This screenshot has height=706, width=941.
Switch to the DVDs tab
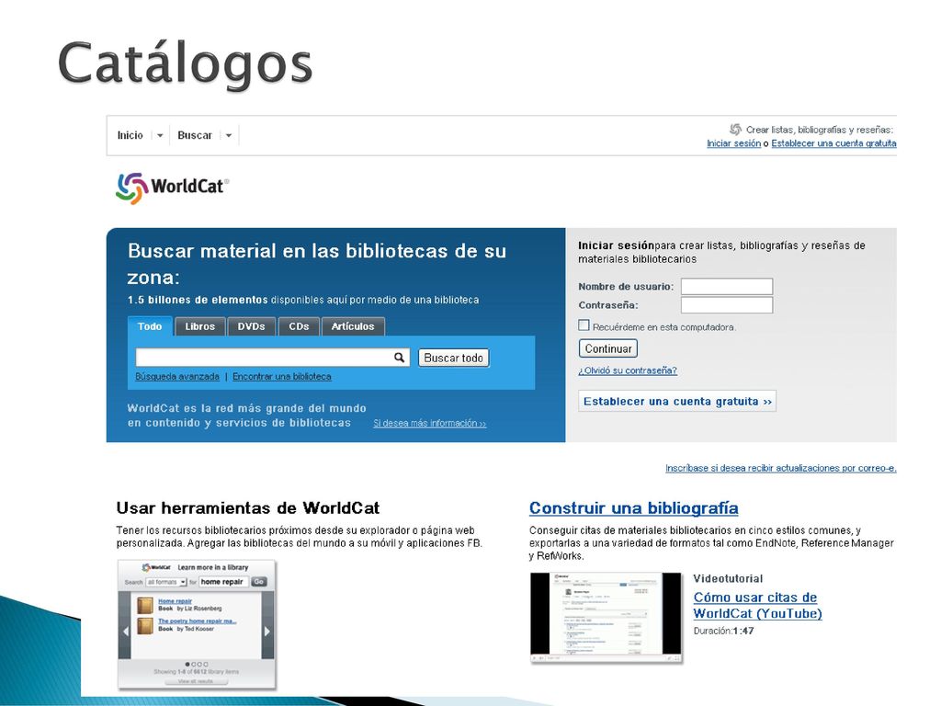[251, 326]
